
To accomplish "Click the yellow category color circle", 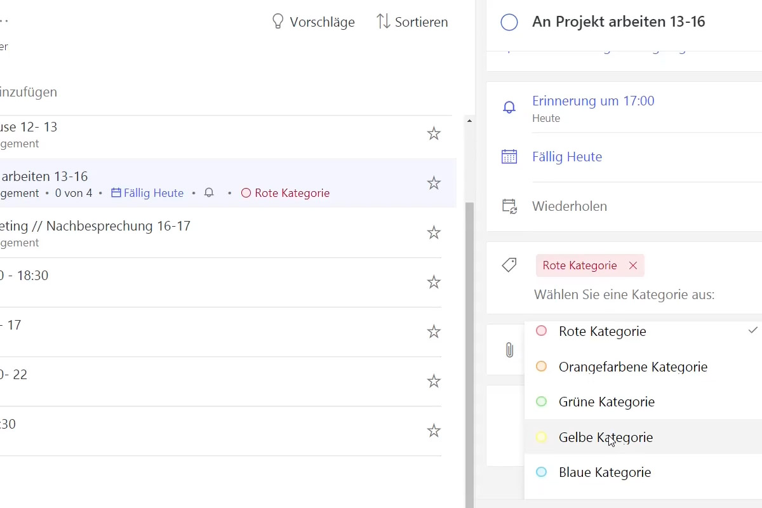I will pos(541,437).
